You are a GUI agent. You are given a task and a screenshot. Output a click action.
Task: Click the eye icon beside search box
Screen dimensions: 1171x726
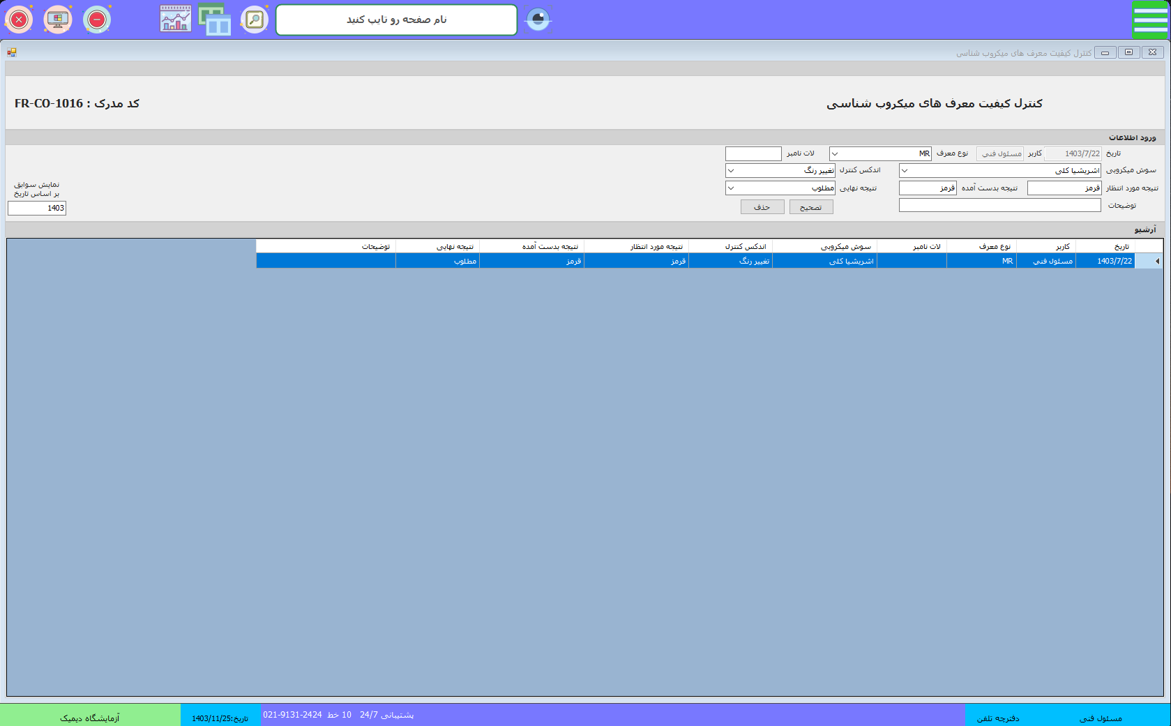pyautogui.click(x=538, y=20)
